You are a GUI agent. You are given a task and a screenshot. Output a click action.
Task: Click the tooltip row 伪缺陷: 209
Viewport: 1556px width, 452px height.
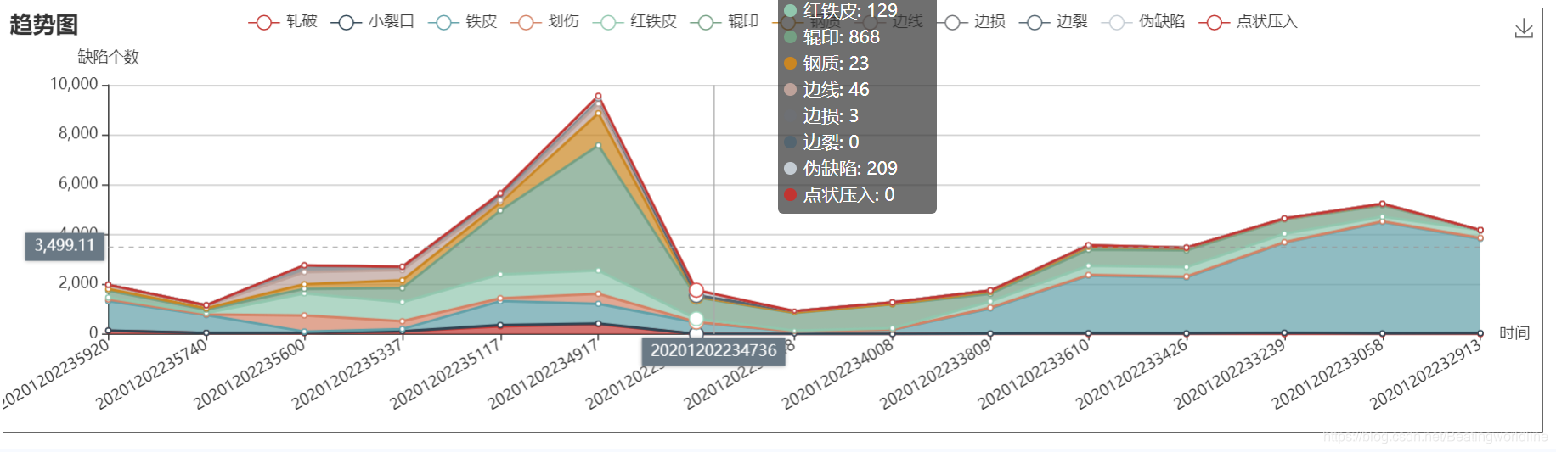point(841,169)
